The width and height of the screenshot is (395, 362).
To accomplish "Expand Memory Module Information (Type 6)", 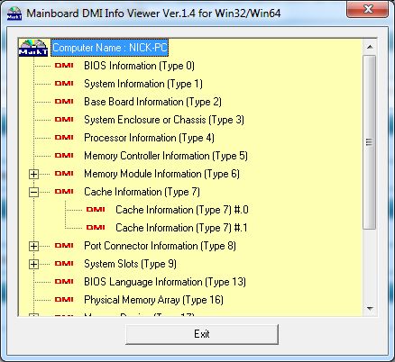I will click(x=34, y=174).
